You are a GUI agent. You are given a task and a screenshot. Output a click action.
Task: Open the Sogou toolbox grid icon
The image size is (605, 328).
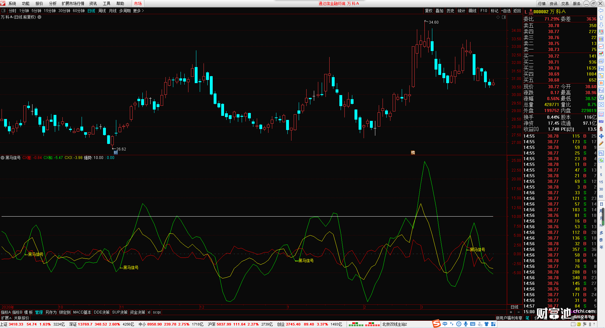pyautogui.click(x=493, y=324)
